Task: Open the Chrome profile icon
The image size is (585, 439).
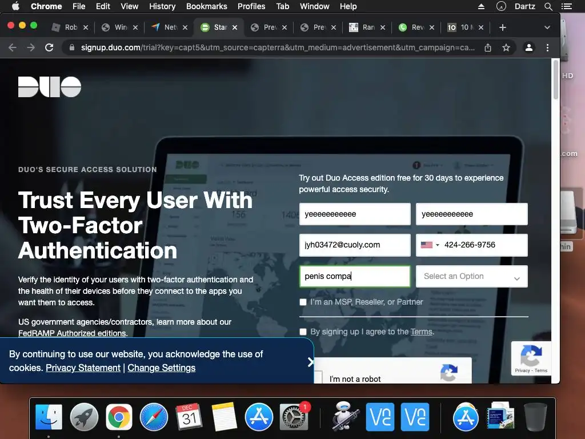Action: 528,48
